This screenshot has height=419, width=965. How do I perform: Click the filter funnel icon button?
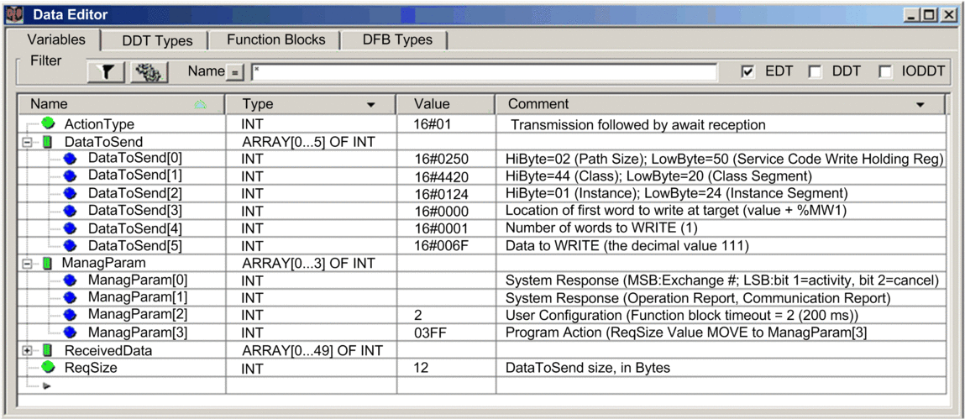[x=107, y=72]
